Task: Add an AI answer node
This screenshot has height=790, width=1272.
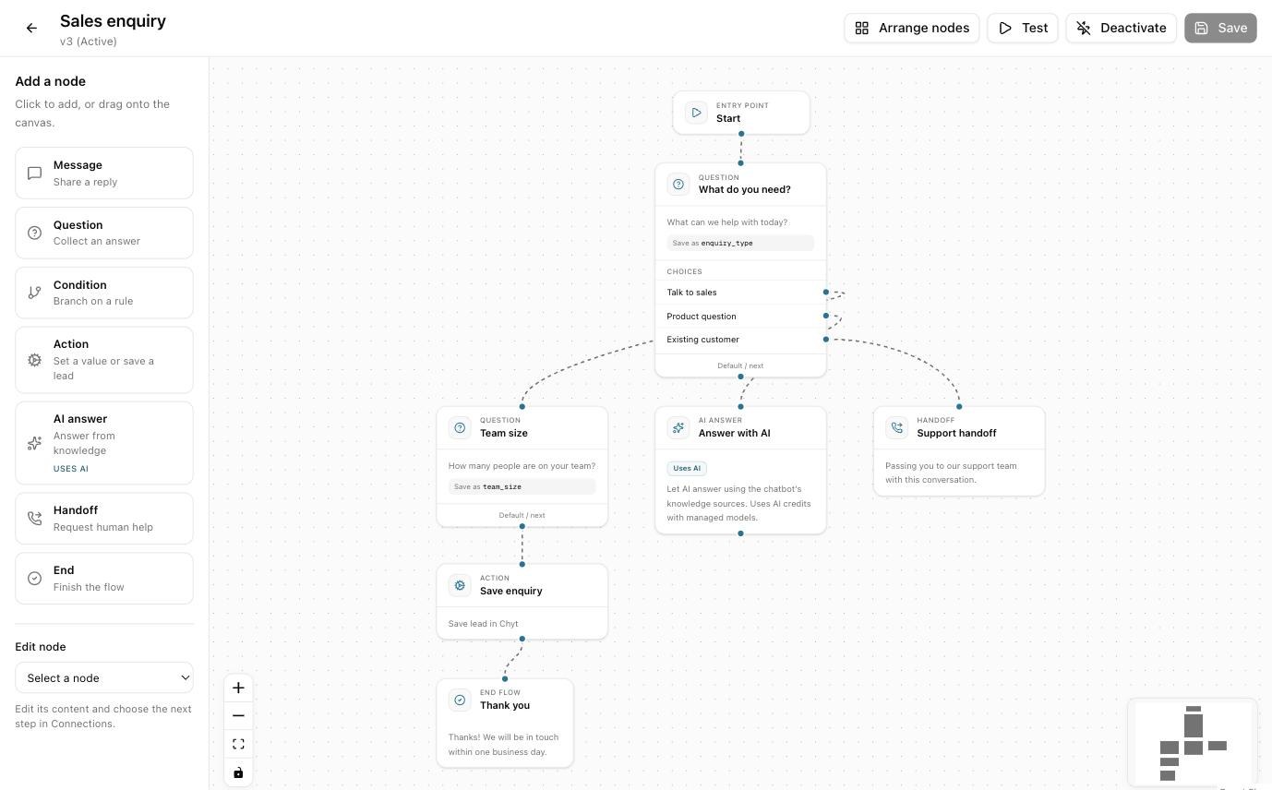Action: click(104, 443)
